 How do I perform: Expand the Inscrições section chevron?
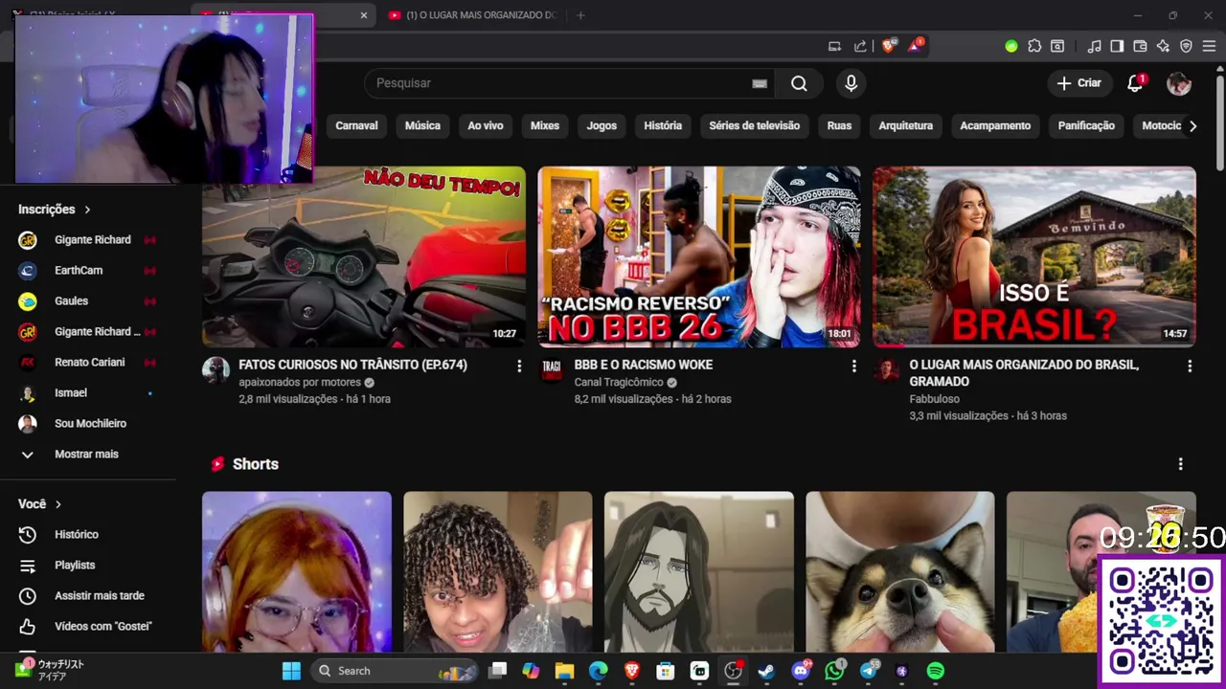point(87,209)
